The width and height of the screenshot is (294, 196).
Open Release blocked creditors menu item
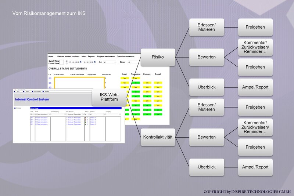[x=68, y=57]
